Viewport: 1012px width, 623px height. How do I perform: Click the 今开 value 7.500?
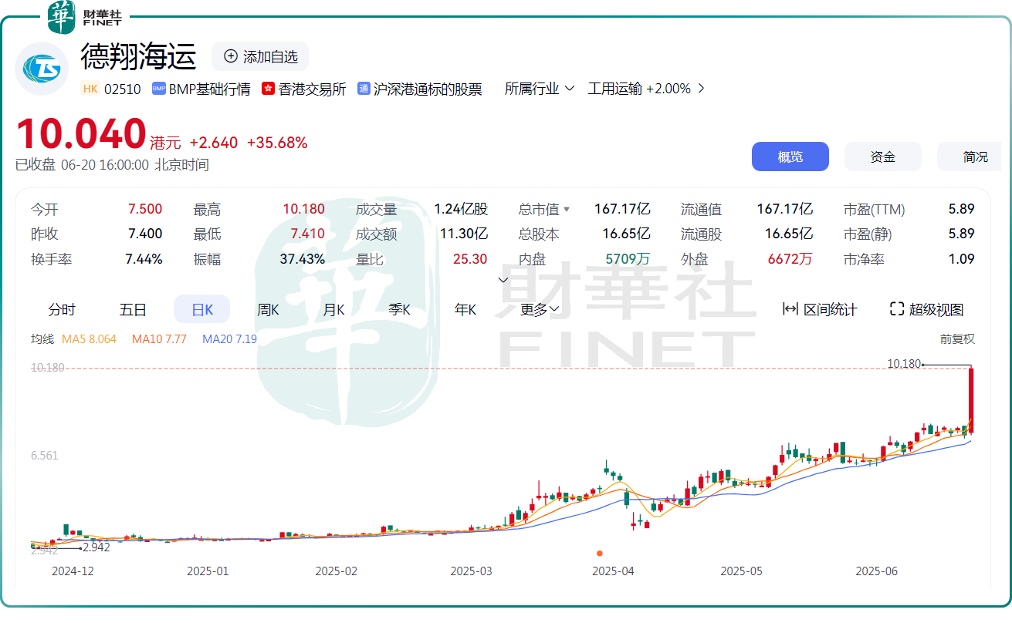pyautogui.click(x=145, y=209)
